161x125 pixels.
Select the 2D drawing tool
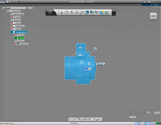click(x=102, y=12)
